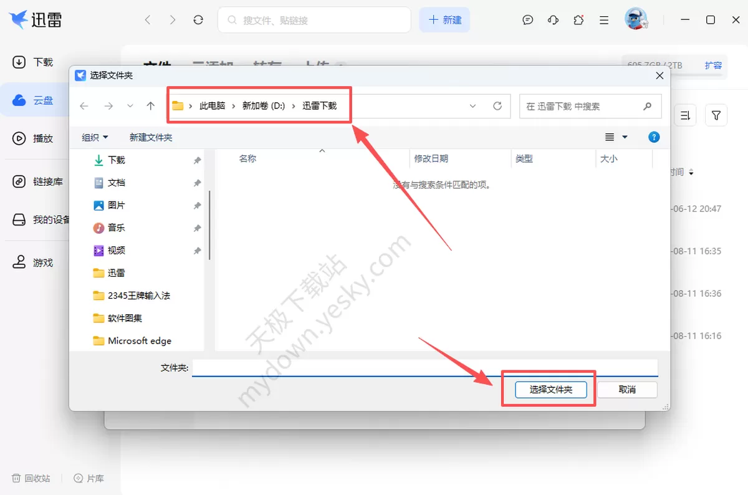Viewport: 748px width, 495px height.
Task: Click the sort list icon in Xunlei
Action: [x=685, y=115]
